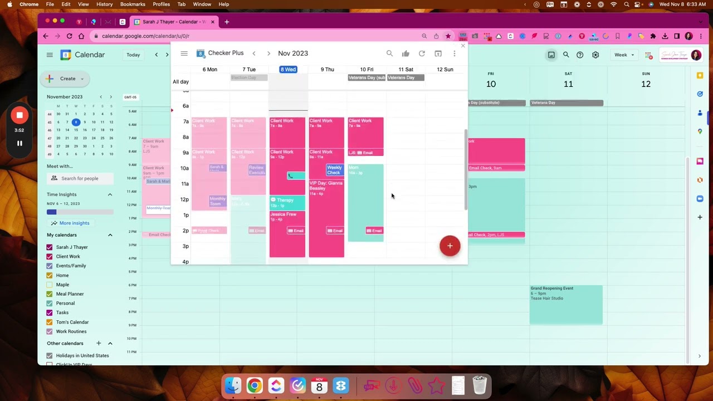Search events in the Checker Plus popup

[x=389, y=53]
